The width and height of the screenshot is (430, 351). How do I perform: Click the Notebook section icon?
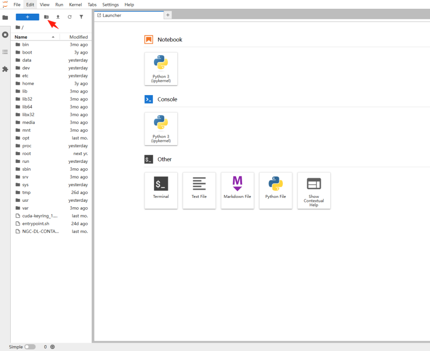point(149,39)
